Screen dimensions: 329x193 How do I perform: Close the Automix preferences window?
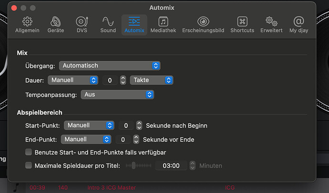(14, 8)
